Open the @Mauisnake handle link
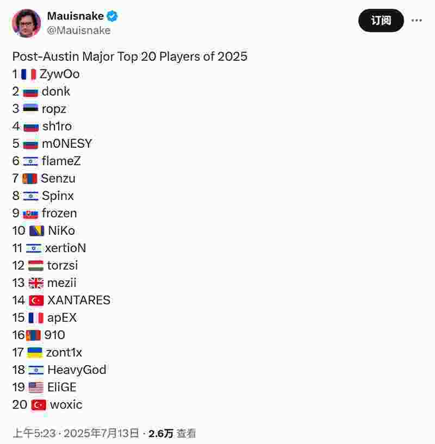 click(78, 30)
